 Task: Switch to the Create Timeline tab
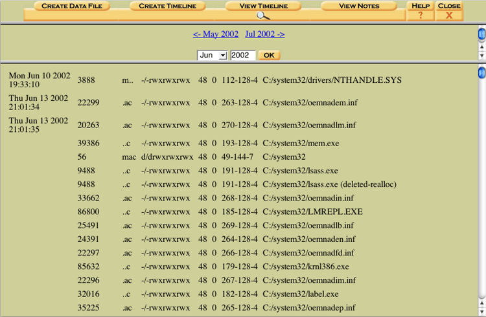tap(167, 6)
